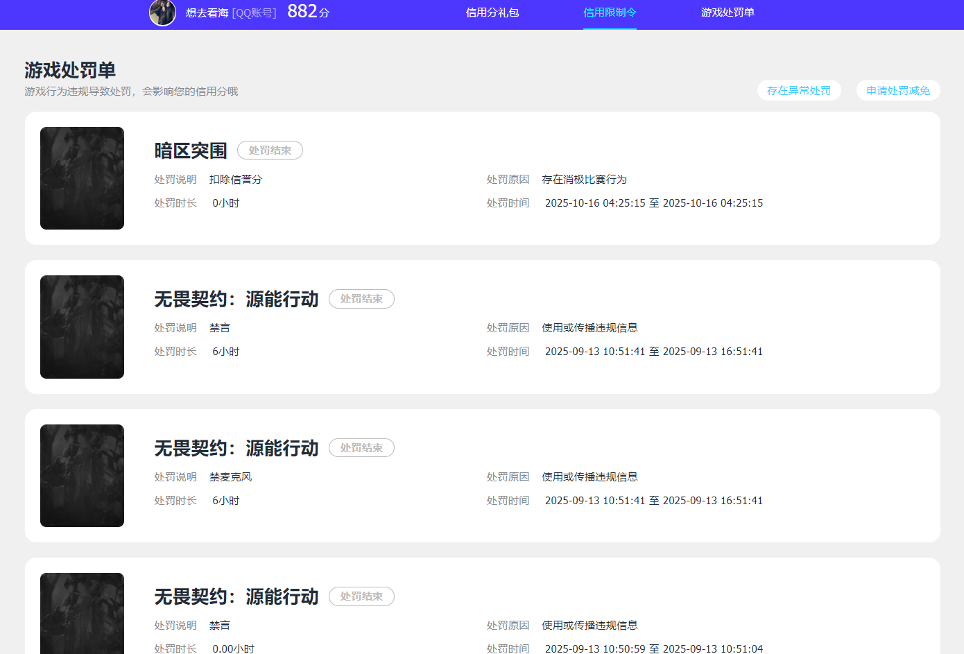Open the 暗区突围 game thumbnail
Screen dimensions: 964x654
[82, 178]
